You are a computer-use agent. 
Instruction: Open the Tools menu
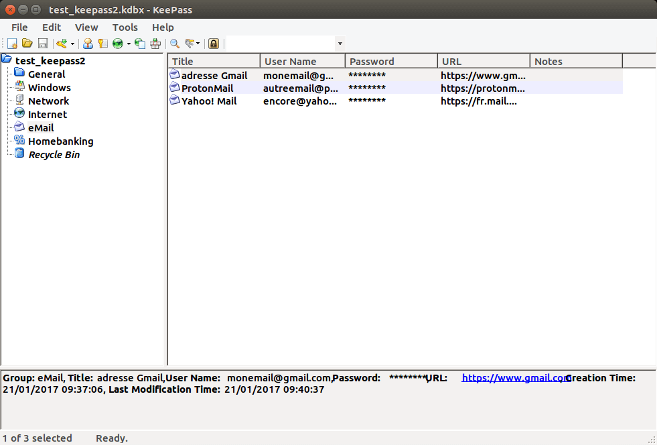tap(125, 27)
